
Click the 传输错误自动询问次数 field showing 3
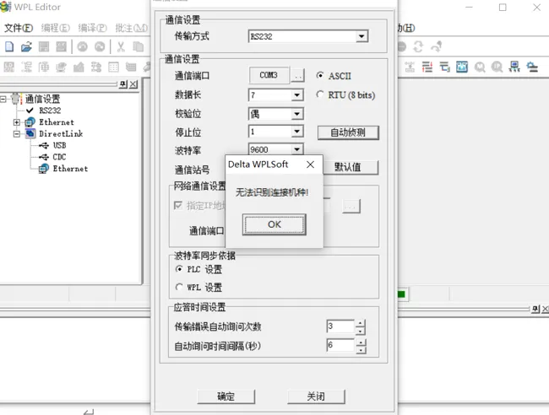coord(340,326)
